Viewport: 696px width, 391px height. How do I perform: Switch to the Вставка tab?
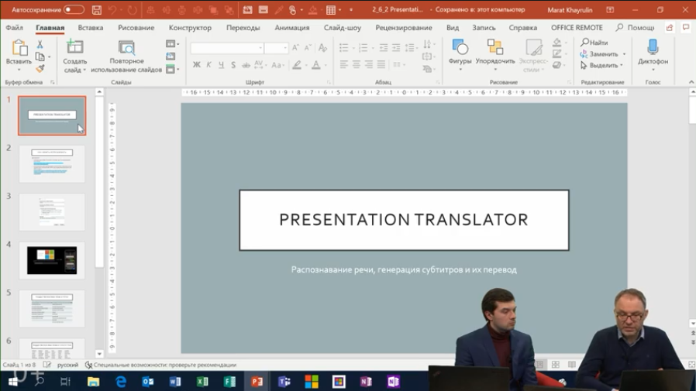point(91,27)
